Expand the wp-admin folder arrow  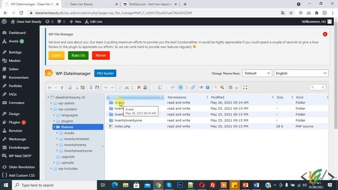pyautogui.click(x=51, y=103)
